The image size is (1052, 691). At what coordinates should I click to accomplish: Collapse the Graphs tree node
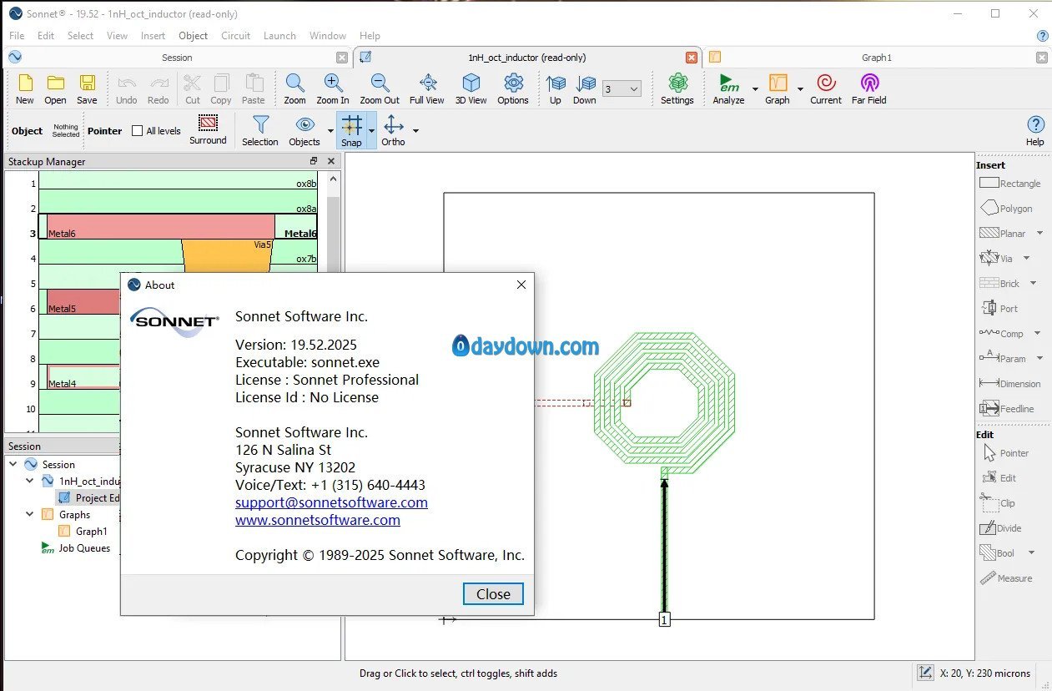[x=30, y=514]
